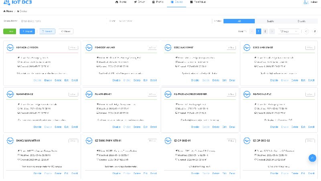This screenshot has height=181, width=321.
Task: Open the Profile menu item
Action: point(158,2)
